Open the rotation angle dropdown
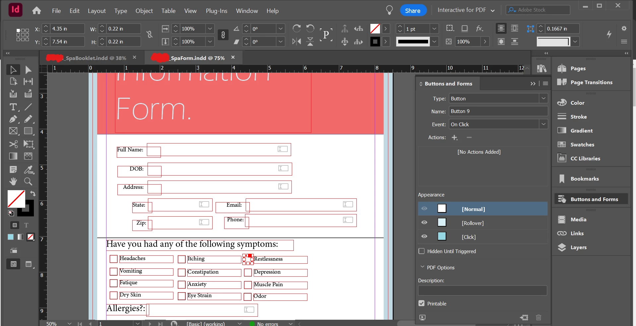636x326 pixels. (281, 29)
